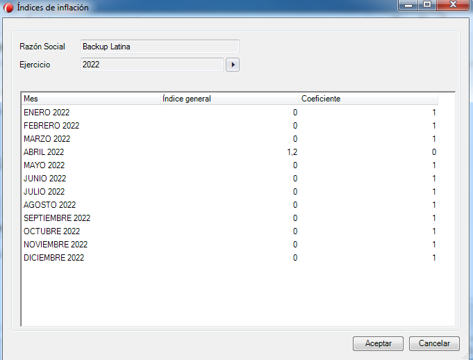Maximize the Índices de inflación window

[x=427, y=5]
